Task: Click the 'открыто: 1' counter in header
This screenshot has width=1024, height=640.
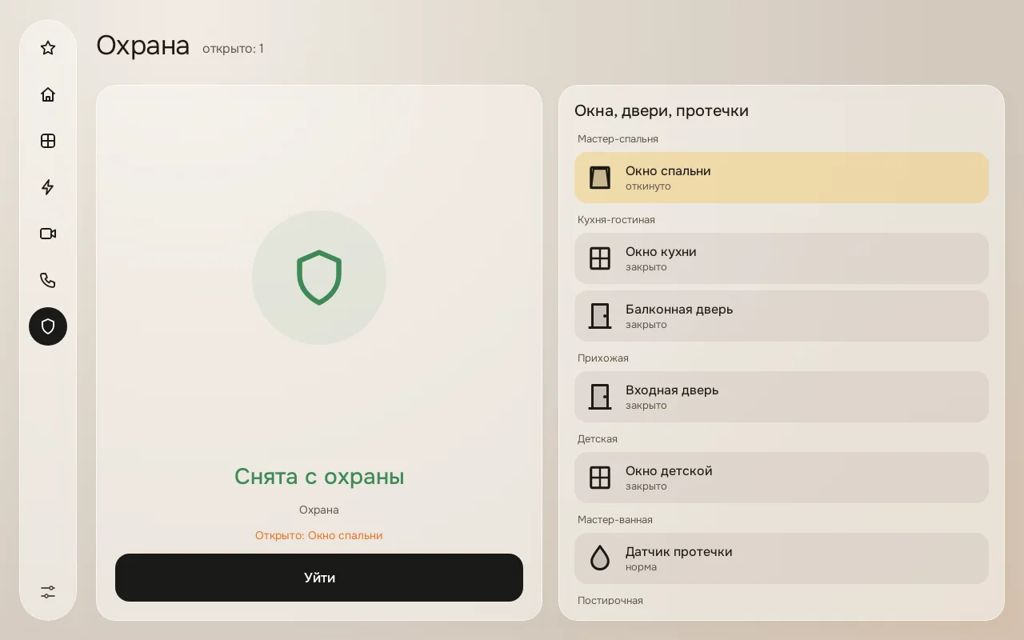Action: coord(233,49)
